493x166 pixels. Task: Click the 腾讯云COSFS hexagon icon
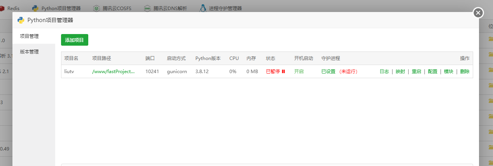(96, 8)
